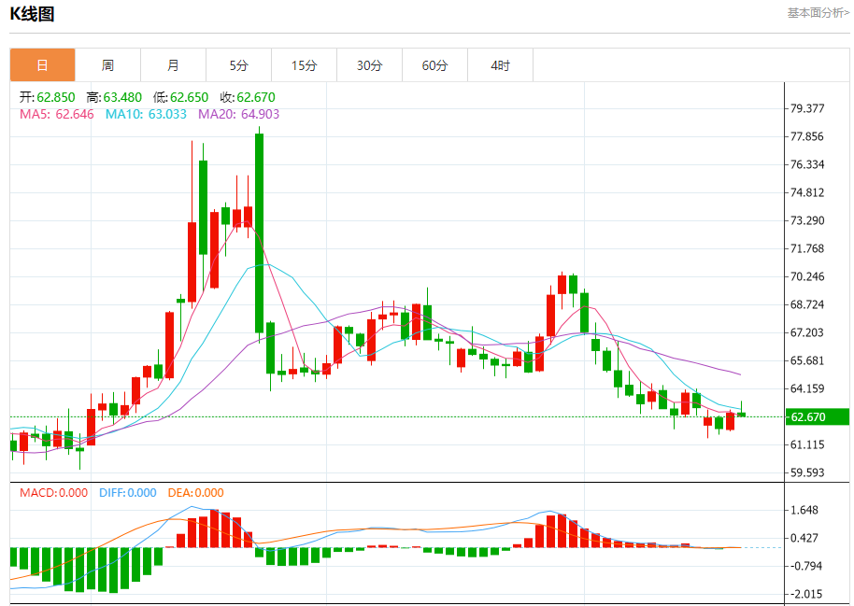854x606 pixels.
Task: Click the 67.203 price axis label
Action: (807, 332)
